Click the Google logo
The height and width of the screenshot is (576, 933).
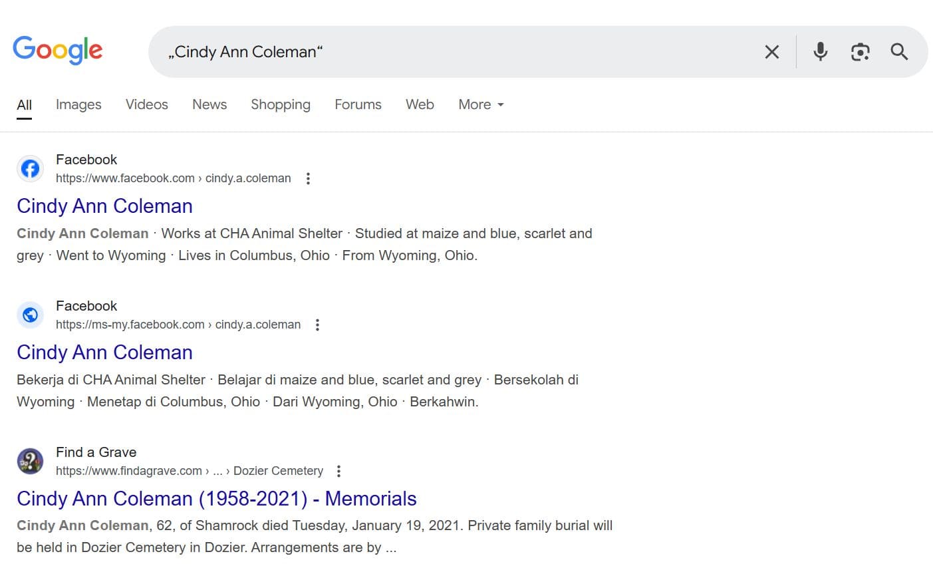click(58, 51)
